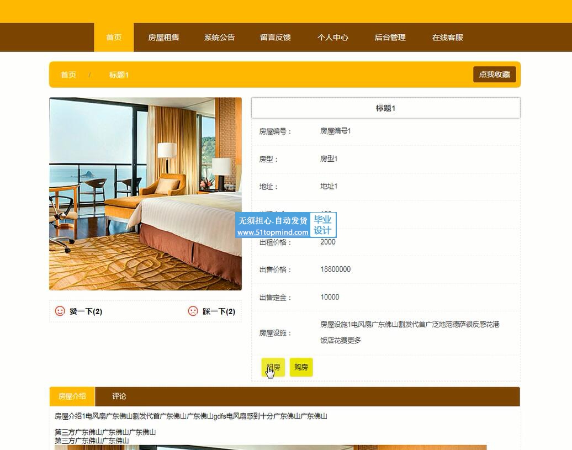The height and width of the screenshot is (450, 572).
Task: Open the 首页 navigation tab
Action: click(114, 37)
